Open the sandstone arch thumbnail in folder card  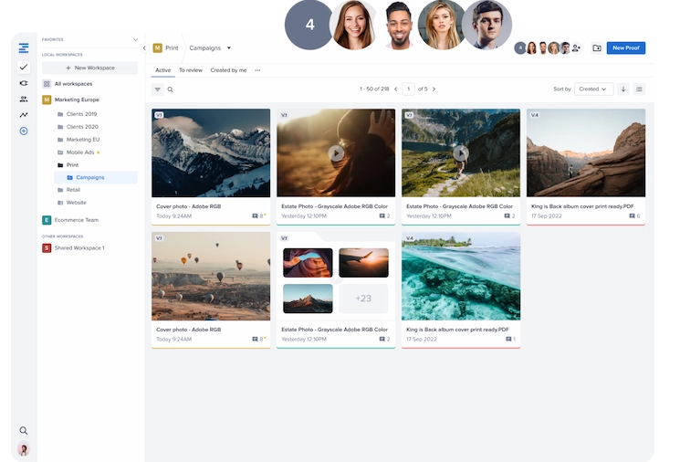pyautogui.click(x=308, y=263)
